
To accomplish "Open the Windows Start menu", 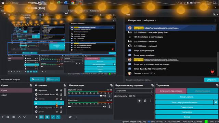I will [3, 3].
